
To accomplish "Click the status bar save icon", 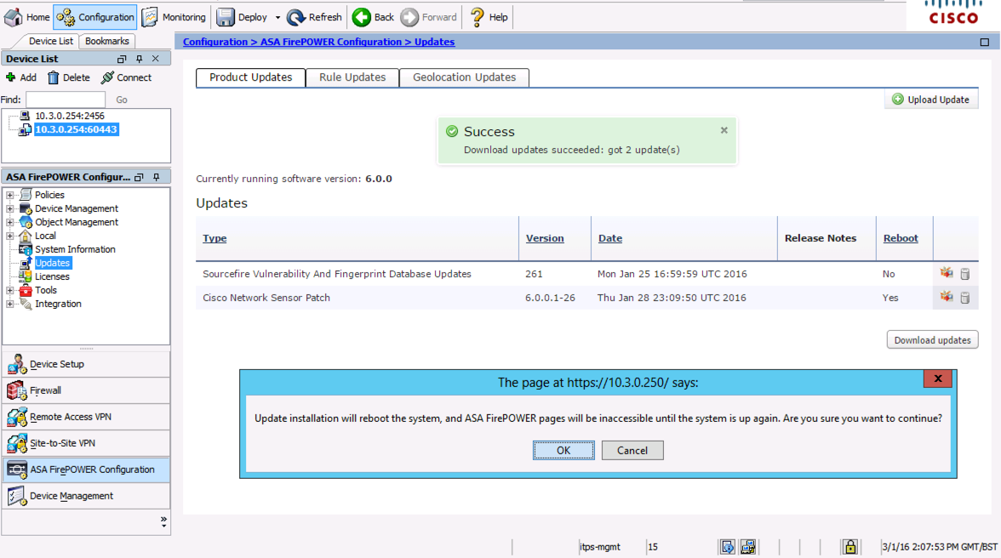I will [747, 547].
